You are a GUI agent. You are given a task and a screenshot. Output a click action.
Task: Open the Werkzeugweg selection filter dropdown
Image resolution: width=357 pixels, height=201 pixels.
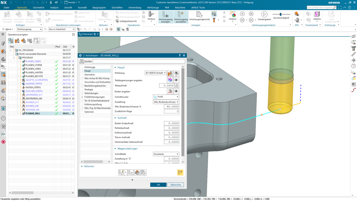point(30,29)
